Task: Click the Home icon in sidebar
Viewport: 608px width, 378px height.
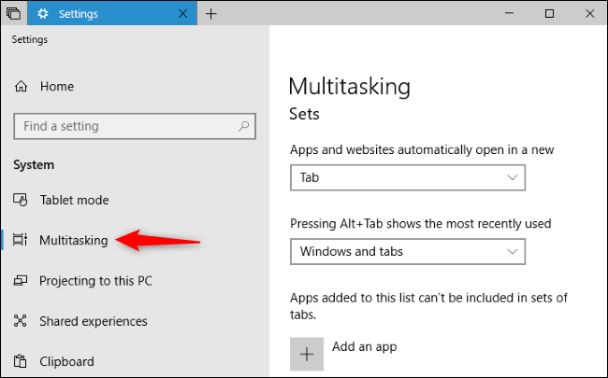Action: point(21,87)
